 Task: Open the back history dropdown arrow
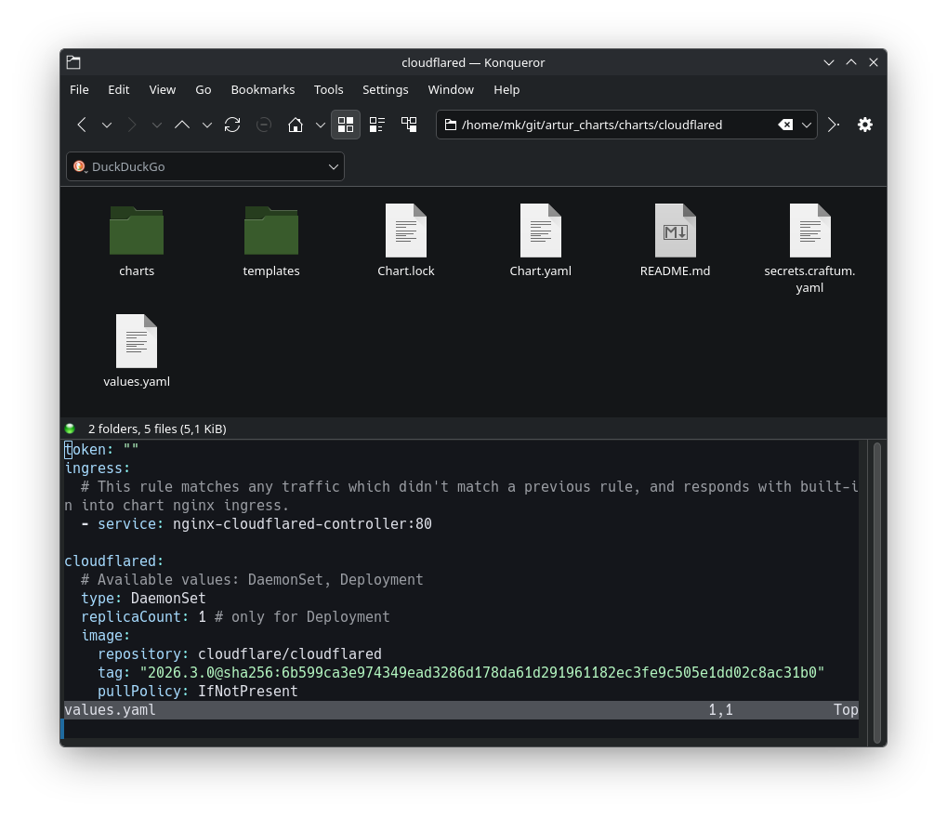[107, 125]
